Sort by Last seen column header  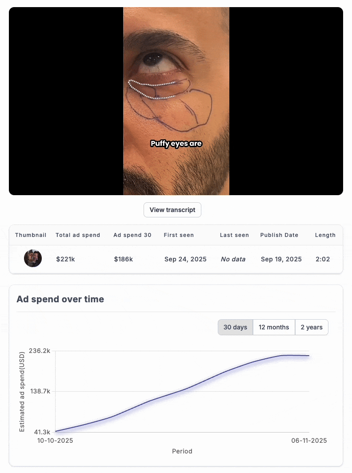pyautogui.click(x=234, y=235)
